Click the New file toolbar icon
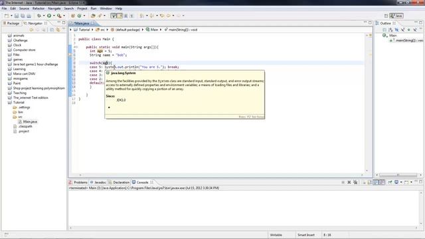This screenshot has width=425, height=239. 7,16
